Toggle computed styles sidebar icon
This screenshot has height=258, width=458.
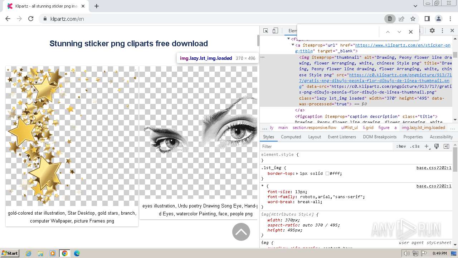coord(446,146)
